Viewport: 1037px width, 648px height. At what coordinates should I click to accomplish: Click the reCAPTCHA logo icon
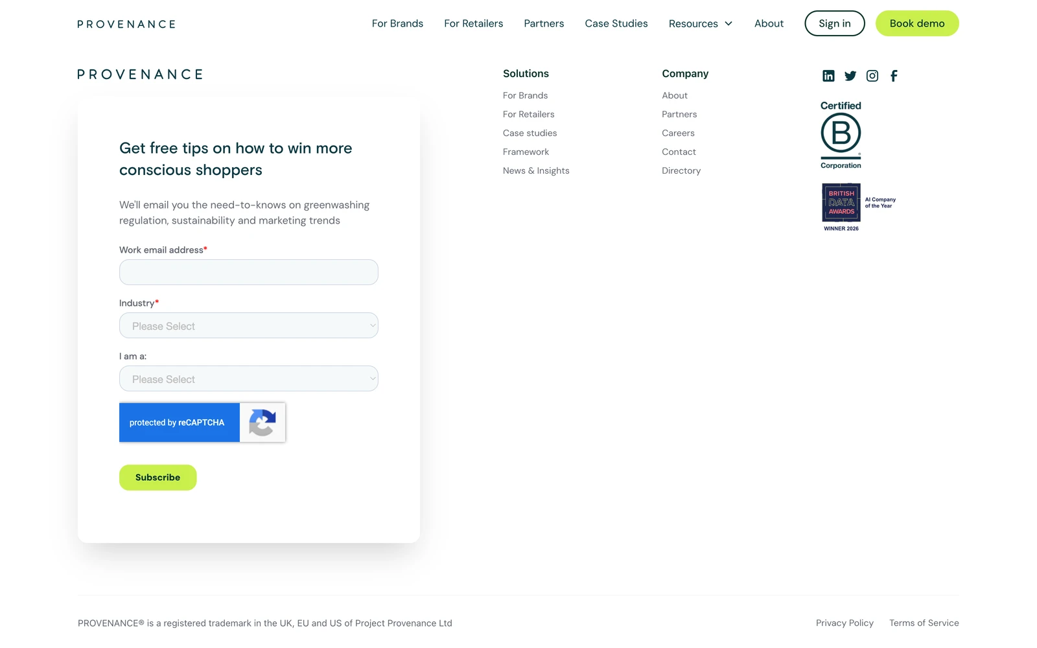(262, 422)
